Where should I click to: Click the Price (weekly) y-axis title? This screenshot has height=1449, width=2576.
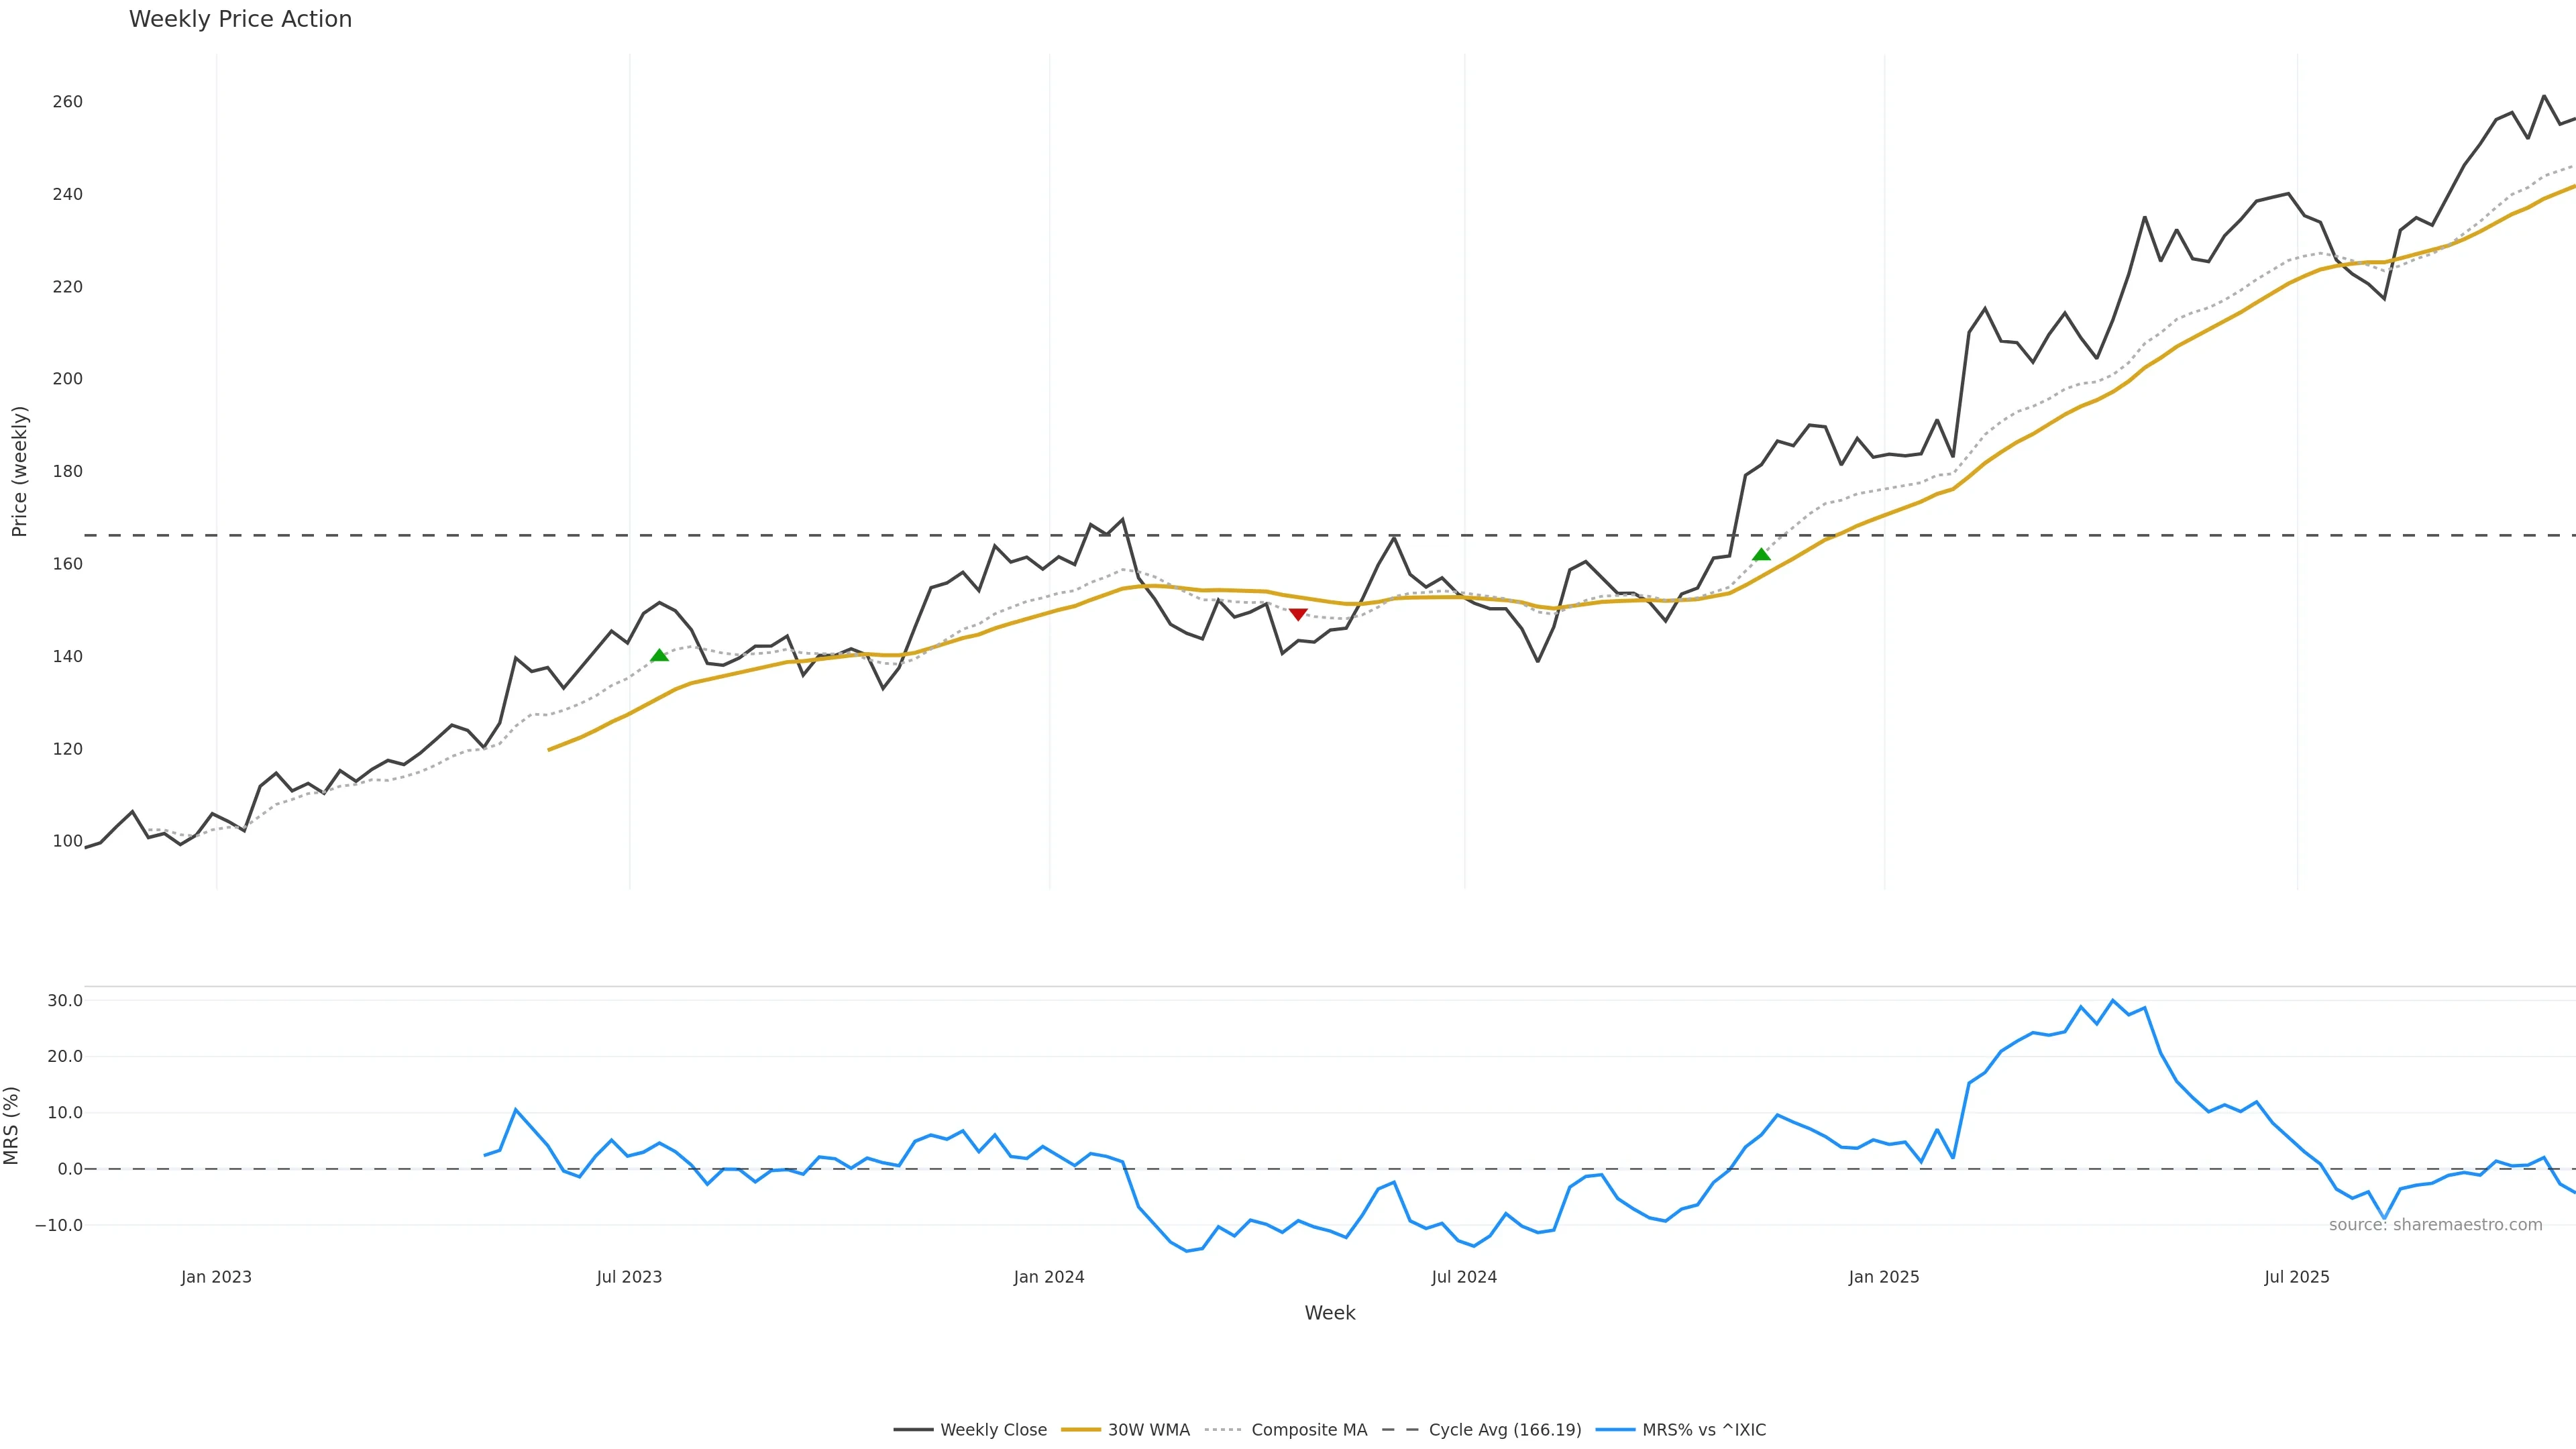point(20,471)
